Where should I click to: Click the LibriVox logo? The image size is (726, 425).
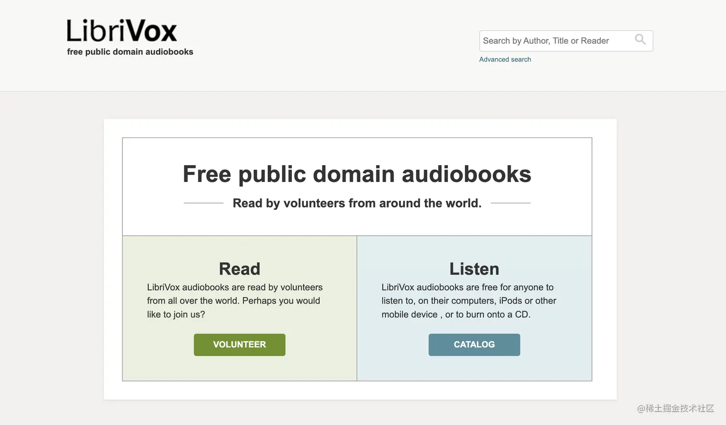pyautogui.click(x=122, y=31)
